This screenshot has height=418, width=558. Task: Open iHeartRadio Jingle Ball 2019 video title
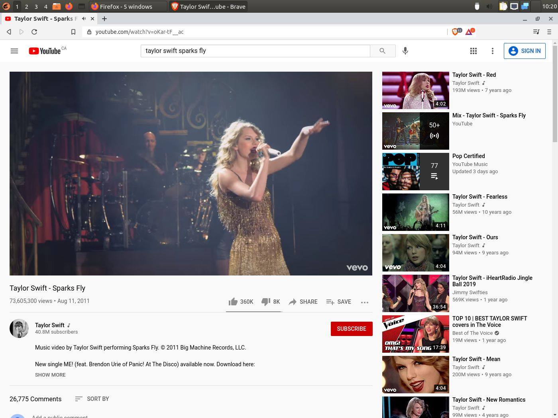click(492, 281)
